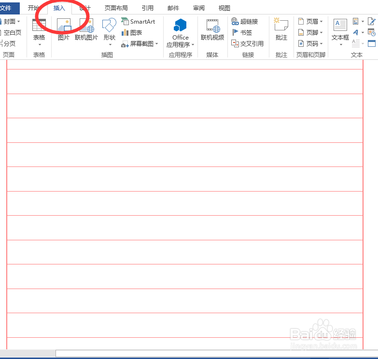Expand the 屏幕截图 dropdown arrow

tap(157, 43)
